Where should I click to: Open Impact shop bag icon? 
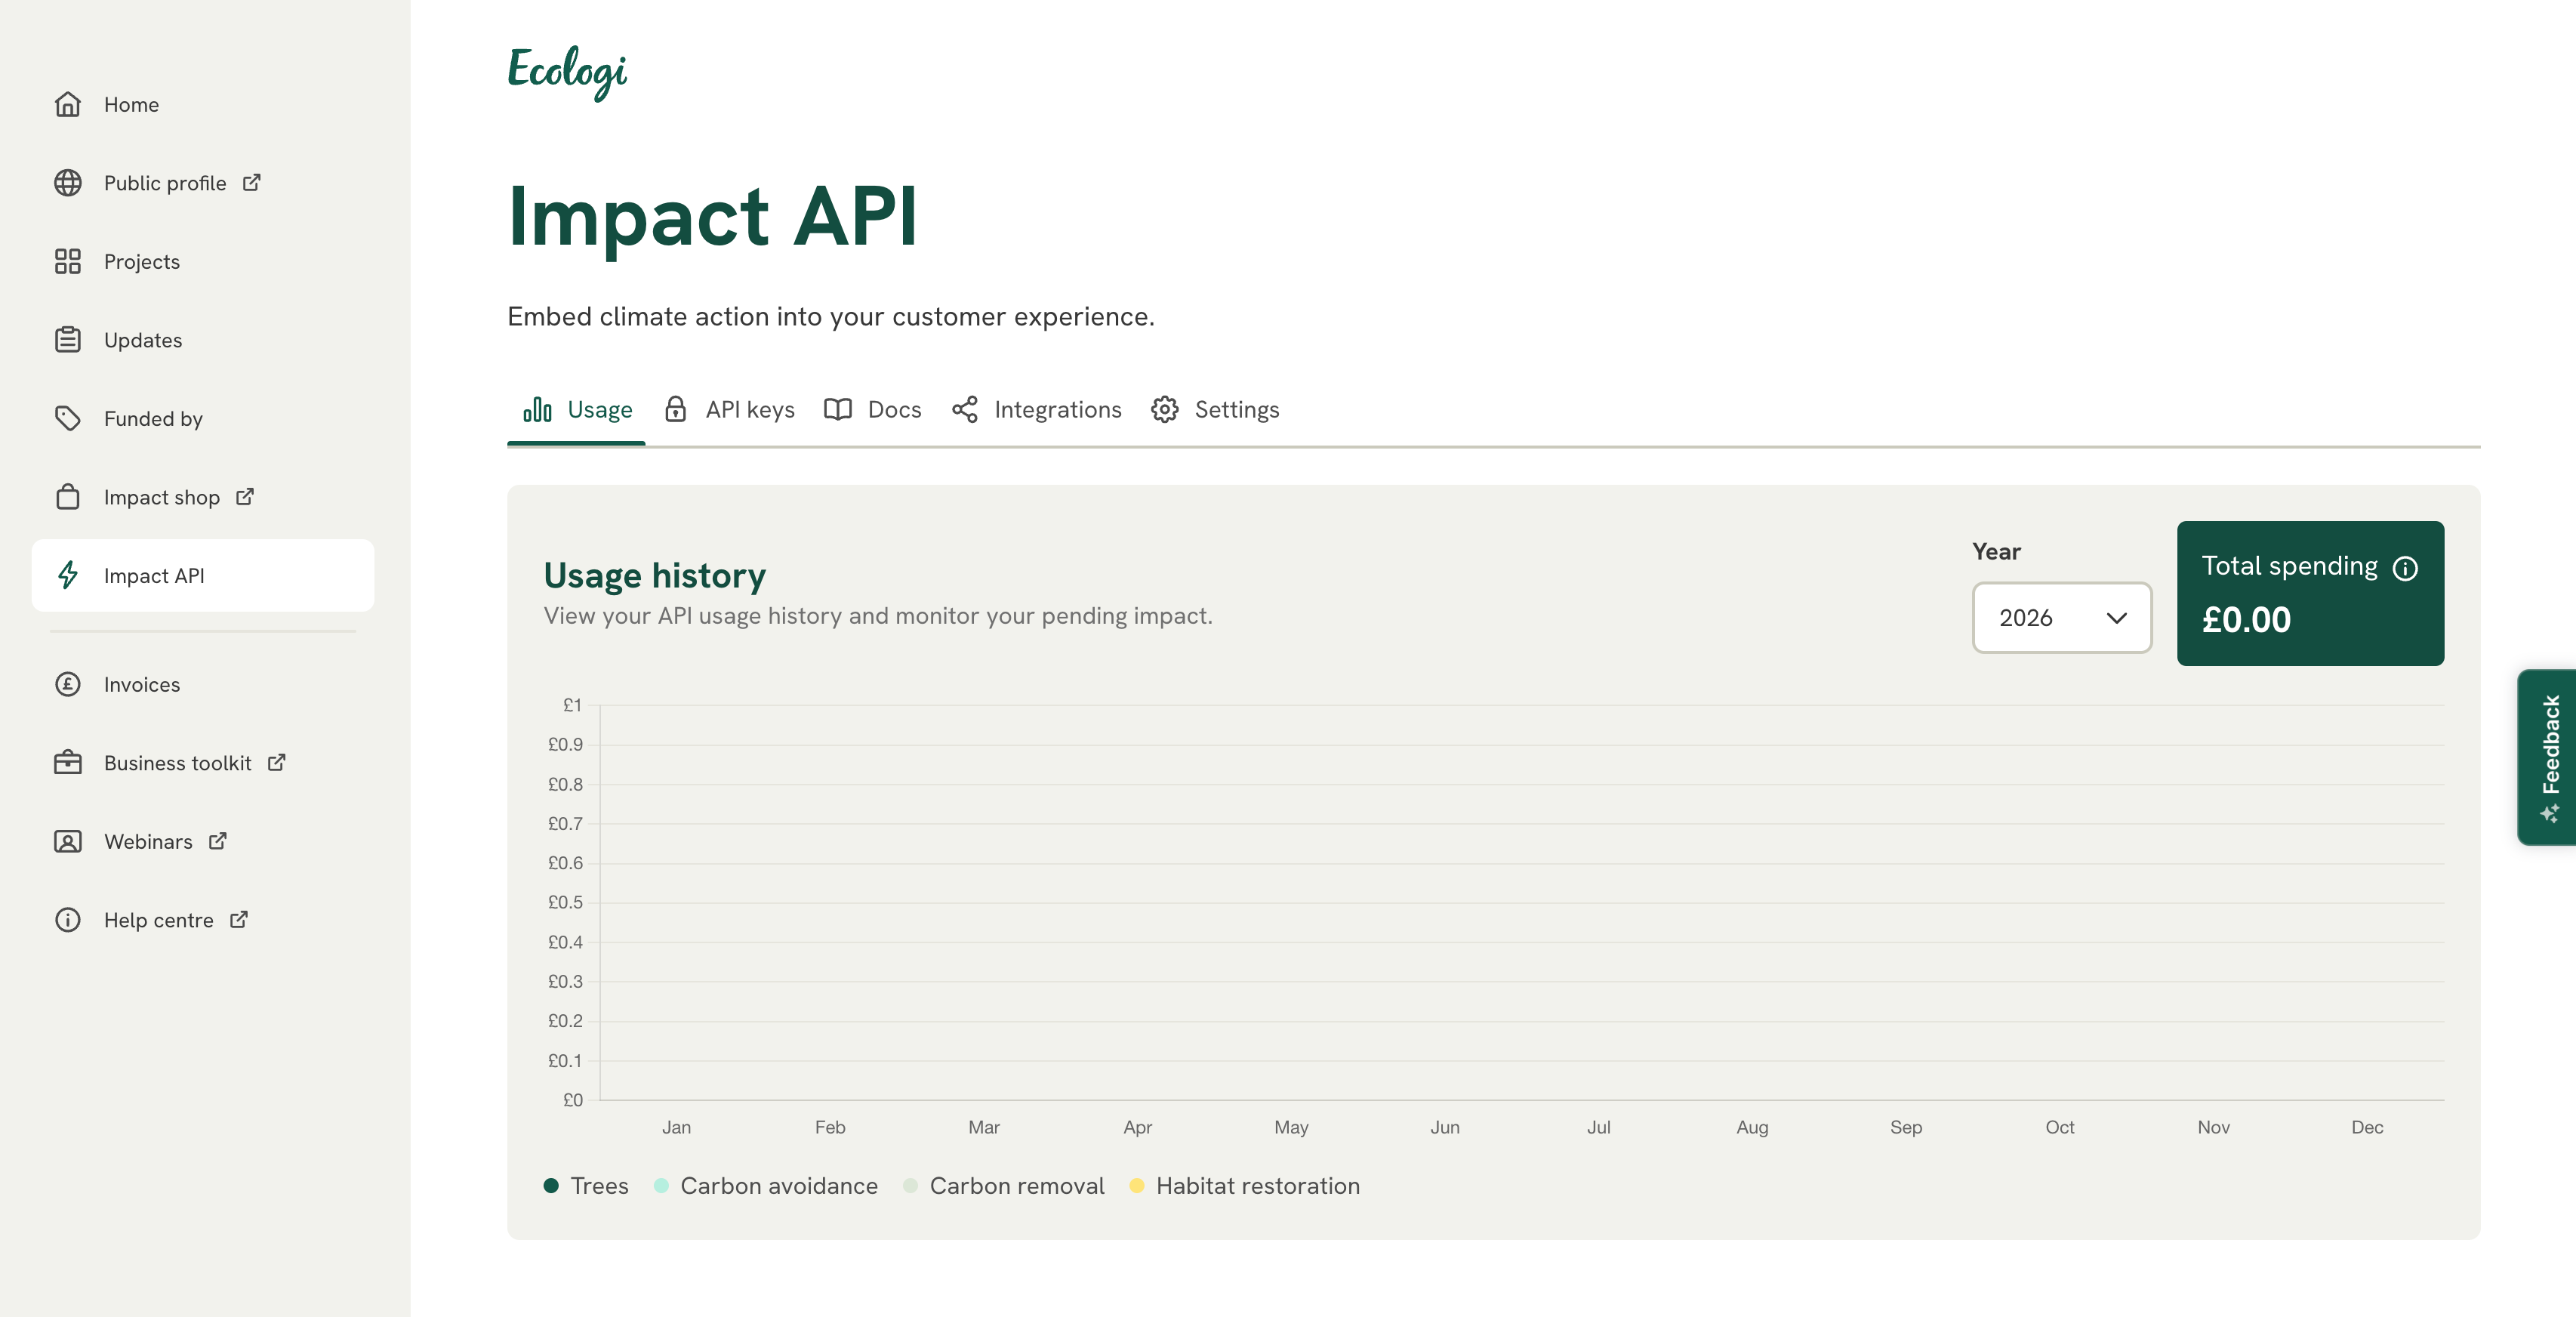pyautogui.click(x=67, y=497)
